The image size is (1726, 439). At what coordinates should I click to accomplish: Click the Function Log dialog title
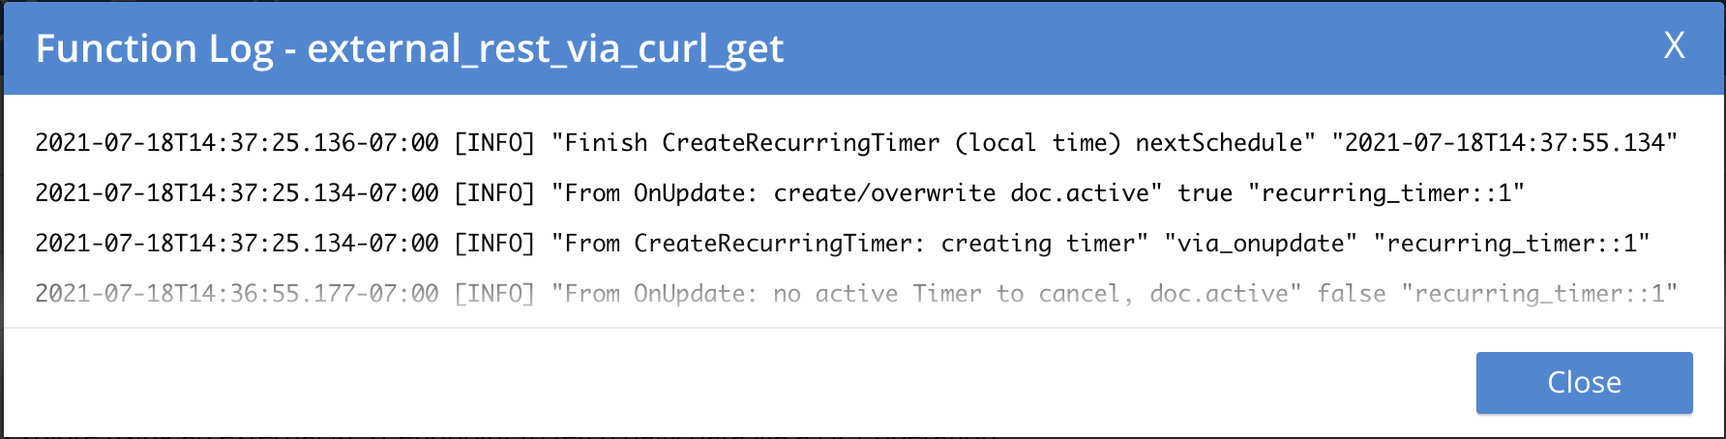(154, 48)
